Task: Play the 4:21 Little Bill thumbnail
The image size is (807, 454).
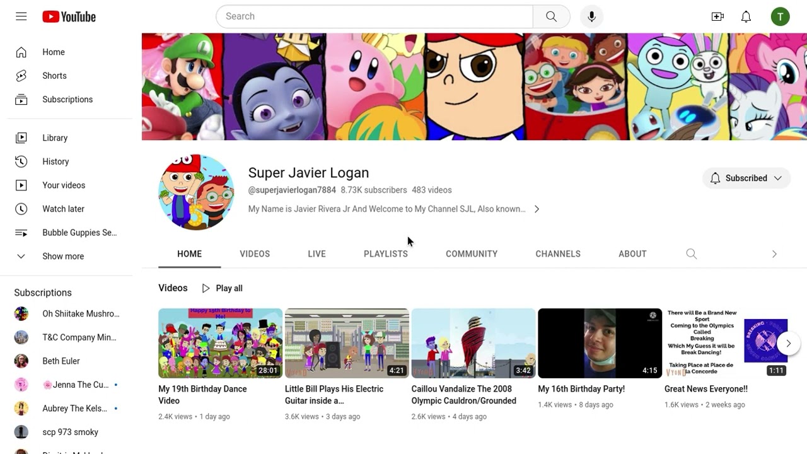Action: 347,344
